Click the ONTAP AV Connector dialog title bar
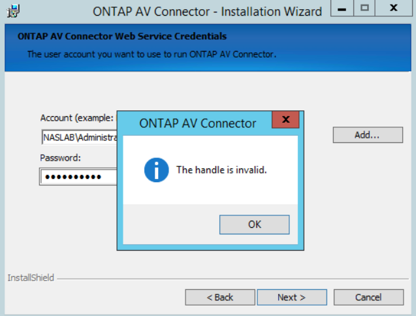The image size is (416, 316). coord(197,123)
